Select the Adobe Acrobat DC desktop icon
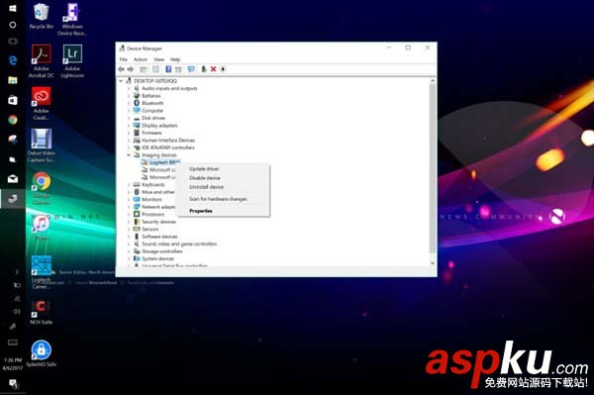The width and height of the screenshot is (594, 395). [42, 61]
